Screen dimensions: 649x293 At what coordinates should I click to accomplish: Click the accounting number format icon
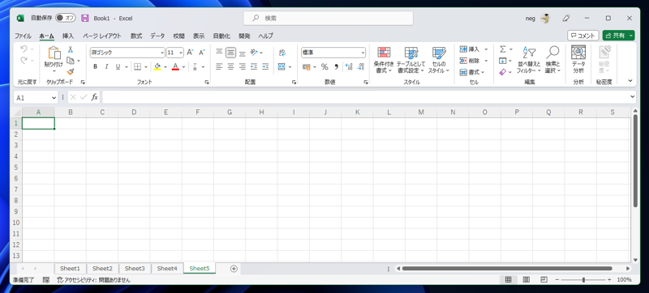click(307, 67)
